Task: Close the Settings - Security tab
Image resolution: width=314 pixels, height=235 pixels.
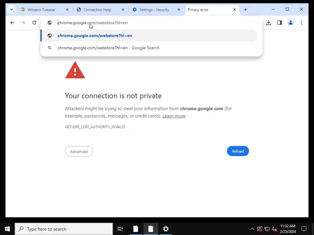Action: (179, 9)
